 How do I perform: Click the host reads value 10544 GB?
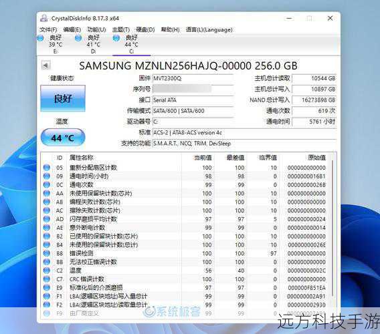(314, 78)
